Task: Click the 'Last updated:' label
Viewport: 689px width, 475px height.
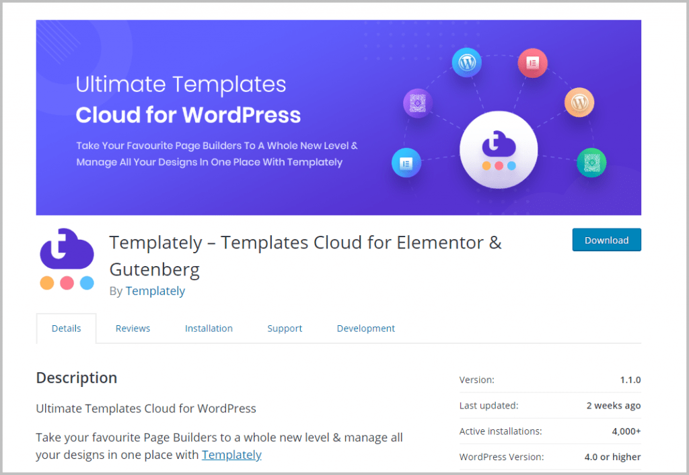Action: coord(488,406)
